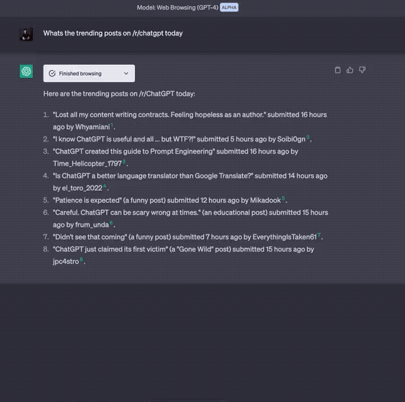Screen dimensions: 405x402
Task: Click the user prompt about trending posts
Action: (113, 33)
